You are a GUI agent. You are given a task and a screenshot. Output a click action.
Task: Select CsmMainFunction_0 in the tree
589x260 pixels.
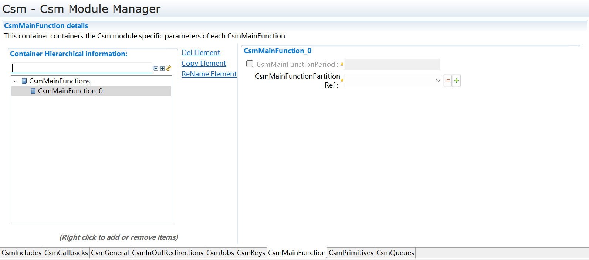pos(70,91)
